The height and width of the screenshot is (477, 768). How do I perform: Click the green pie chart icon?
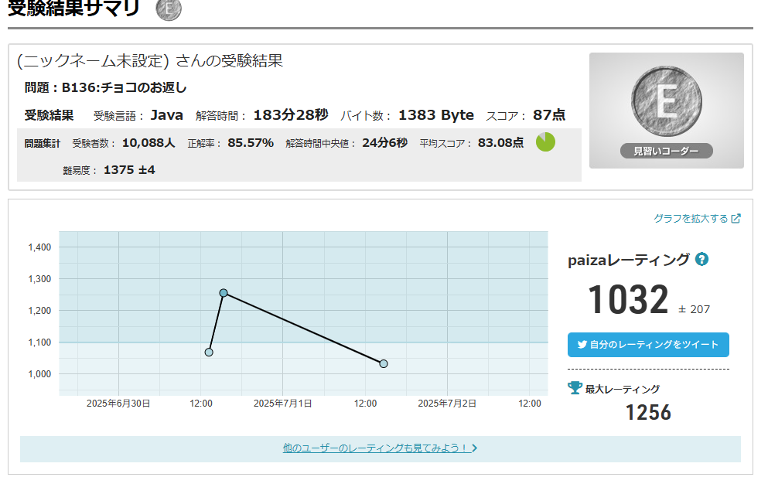[545, 142]
